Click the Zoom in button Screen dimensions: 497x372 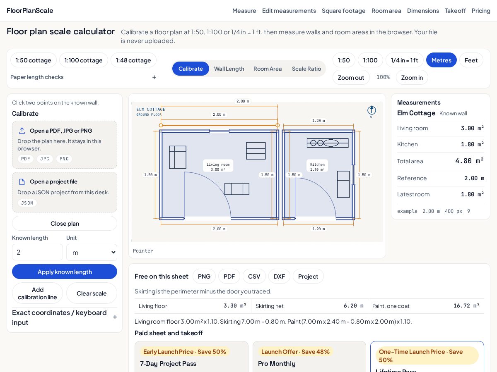pyautogui.click(x=412, y=77)
